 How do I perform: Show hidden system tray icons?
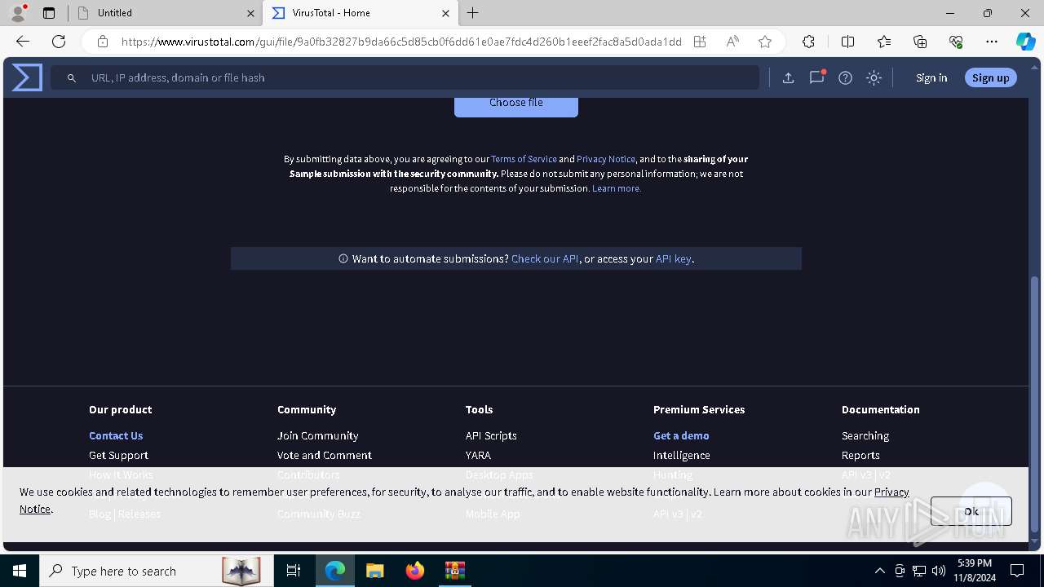879,571
